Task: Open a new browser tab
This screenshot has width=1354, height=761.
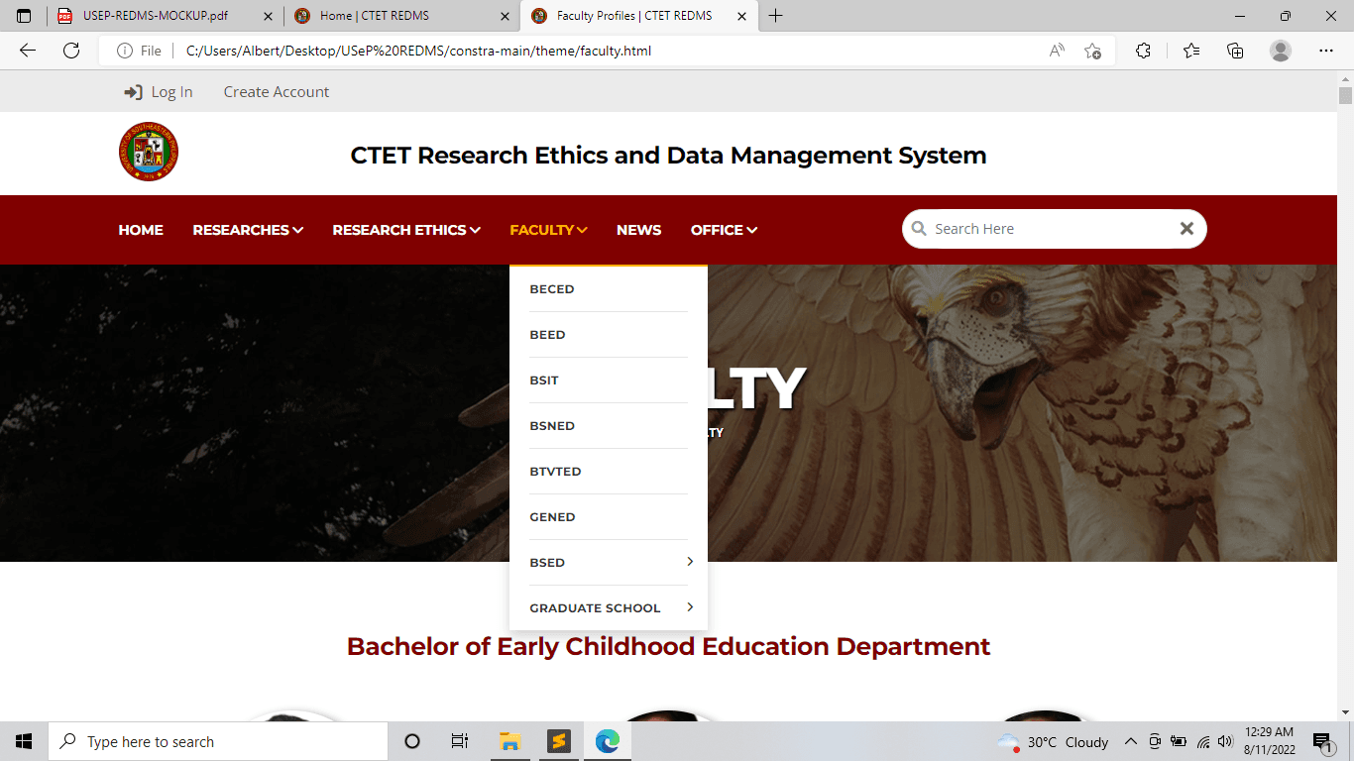Action: click(775, 16)
